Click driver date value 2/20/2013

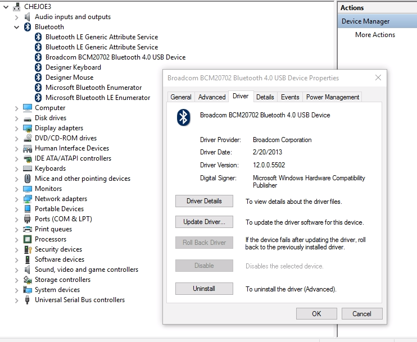pyautogui.click(x=268, y=152)
